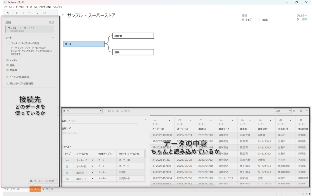The height and width of the screenshot is (196, 312).
Task: Click the row count field showing 100
Action: tap(282, 111)
